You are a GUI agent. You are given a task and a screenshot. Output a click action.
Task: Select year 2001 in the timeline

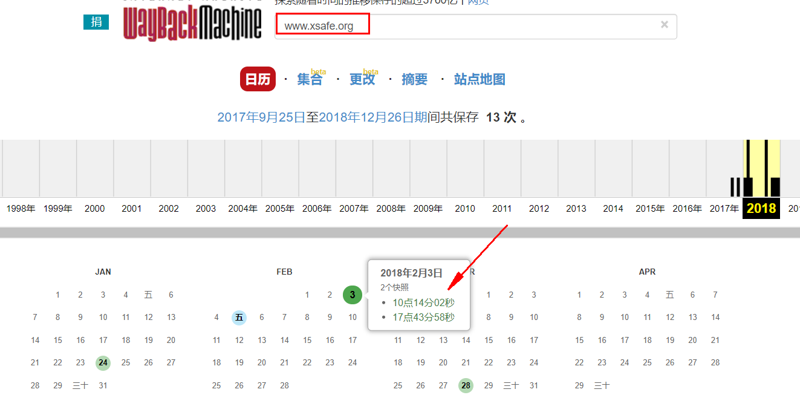(131, 209)
